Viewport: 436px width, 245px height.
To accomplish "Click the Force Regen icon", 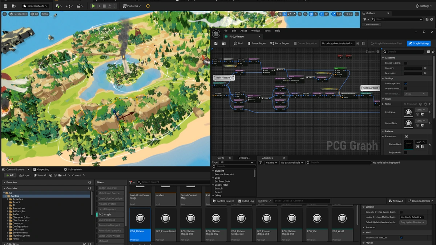I will [x=272, y=44].
